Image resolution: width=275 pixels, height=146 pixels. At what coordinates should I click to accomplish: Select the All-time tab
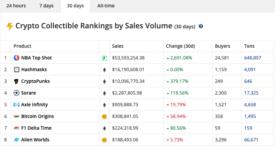tap(106, 6)
